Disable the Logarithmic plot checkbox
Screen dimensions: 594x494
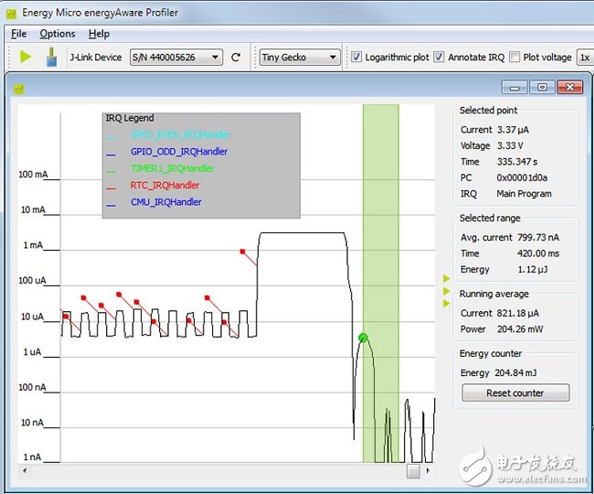point(356,57)
